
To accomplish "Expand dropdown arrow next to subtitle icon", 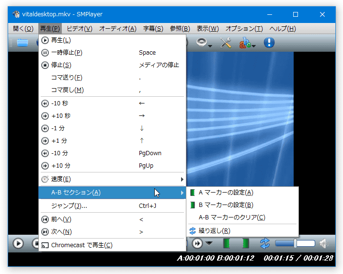I will 254,46.
